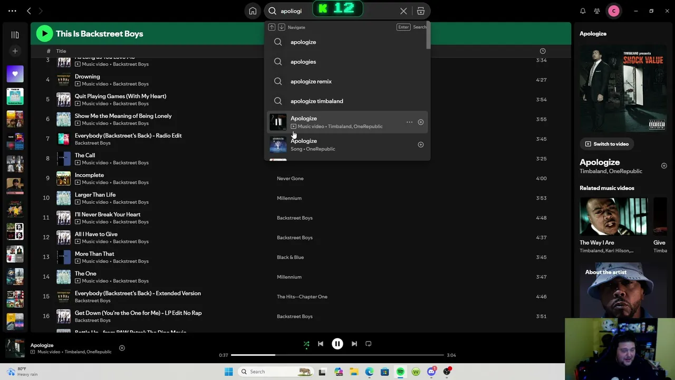Open Never Gone album link
The width and height of the screenshot is (675, 380).
(290, 178)
